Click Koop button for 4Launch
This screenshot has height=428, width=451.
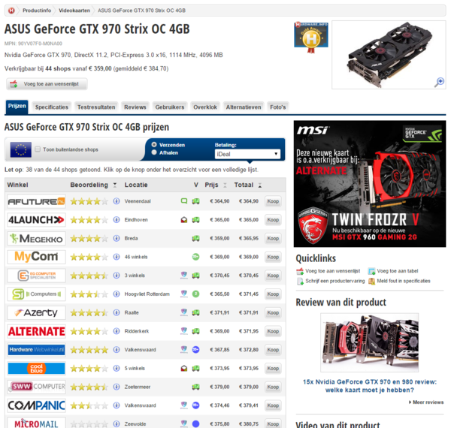pos(273,220)
